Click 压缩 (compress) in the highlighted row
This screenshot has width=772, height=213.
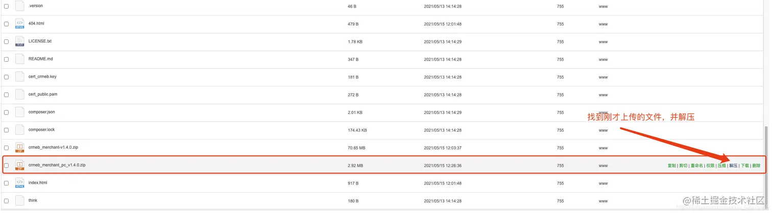point(722,165)
